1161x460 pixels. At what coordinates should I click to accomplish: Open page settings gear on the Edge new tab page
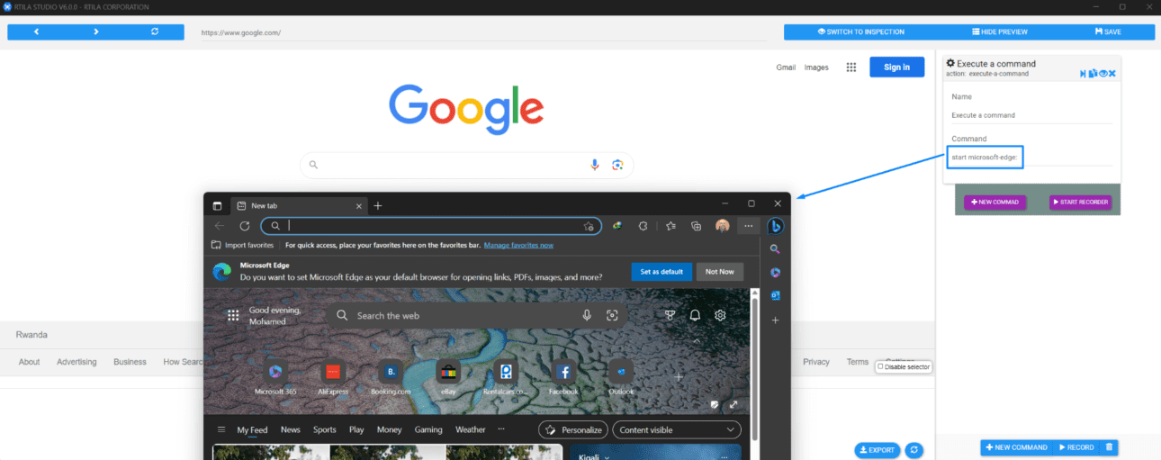tap(720, 315)
